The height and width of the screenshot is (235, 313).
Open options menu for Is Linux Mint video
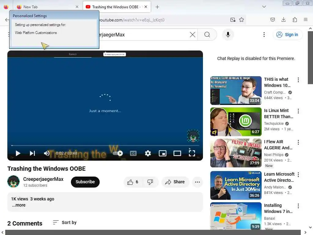298,111
